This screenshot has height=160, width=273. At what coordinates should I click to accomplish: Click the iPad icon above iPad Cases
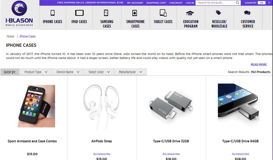[x=80, y=13]
